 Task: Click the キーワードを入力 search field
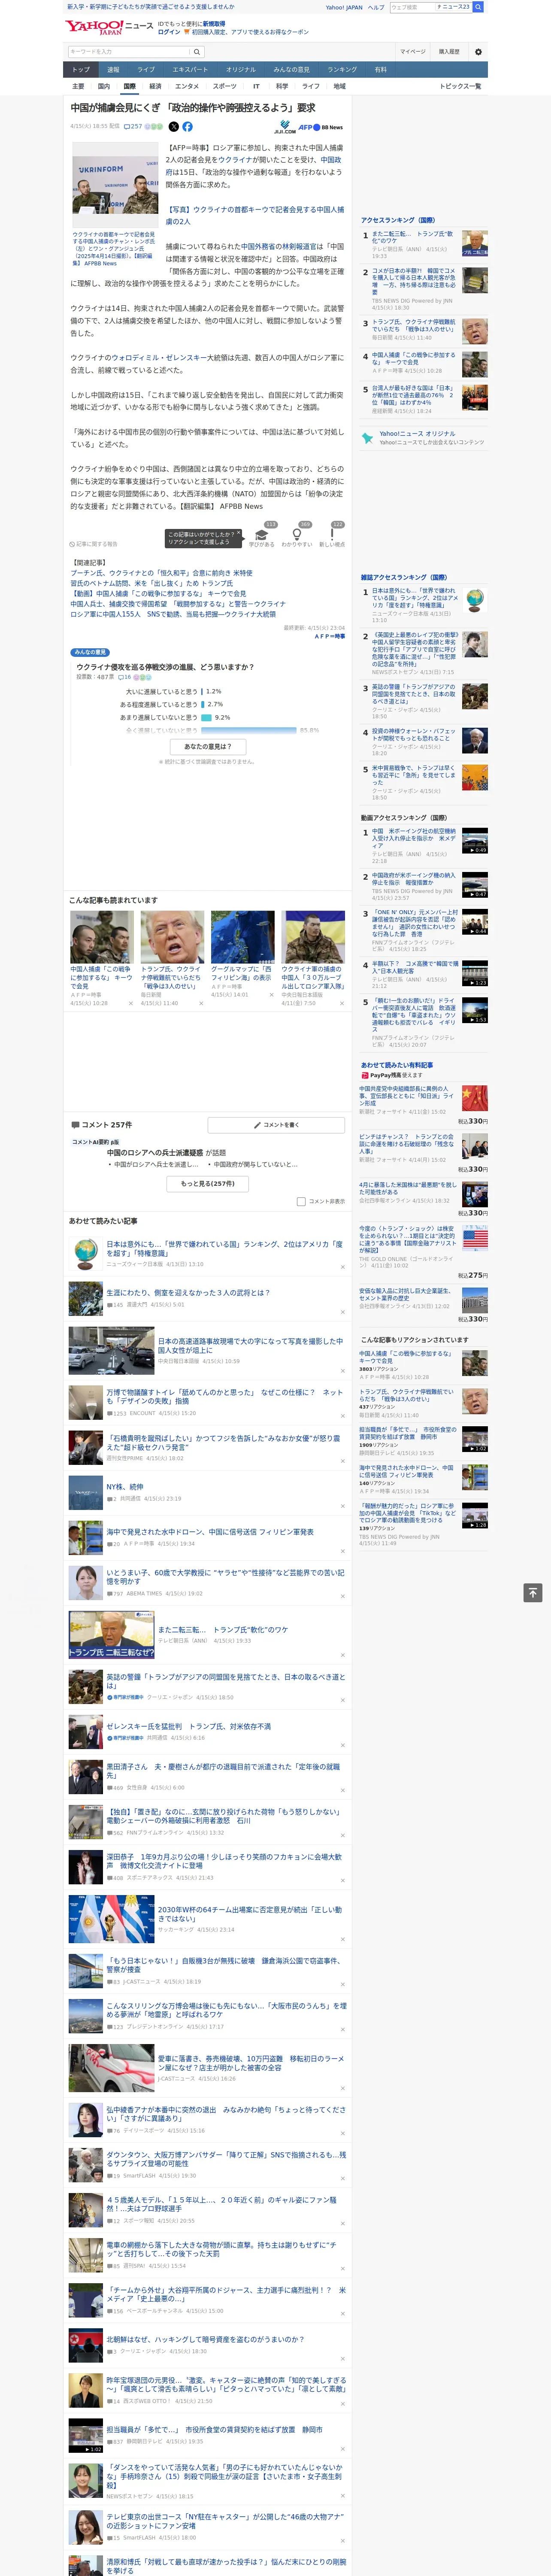pyautogui.click(x=128, y=52)
